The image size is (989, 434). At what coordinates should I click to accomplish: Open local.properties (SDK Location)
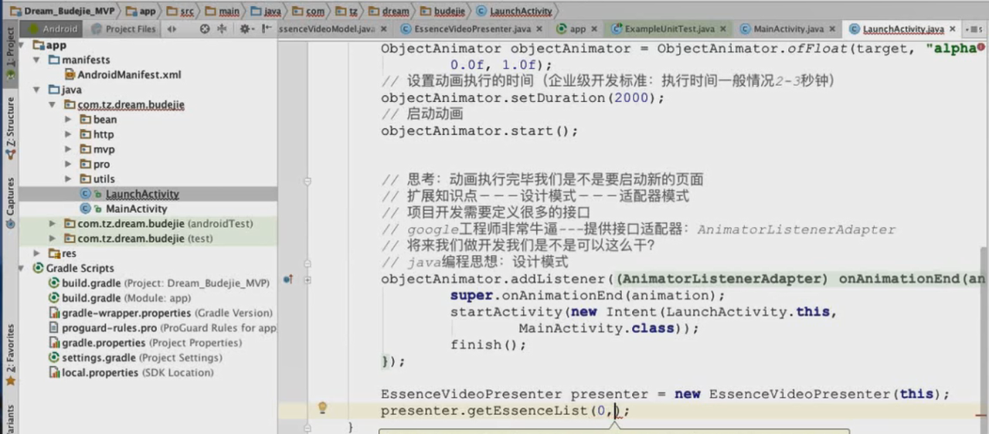point(131,373)
